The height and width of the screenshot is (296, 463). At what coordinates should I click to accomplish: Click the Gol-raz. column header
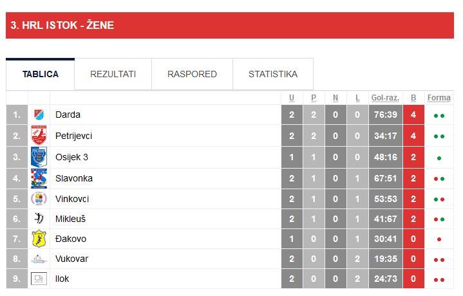pyautogui.click(x=385, y=98)
